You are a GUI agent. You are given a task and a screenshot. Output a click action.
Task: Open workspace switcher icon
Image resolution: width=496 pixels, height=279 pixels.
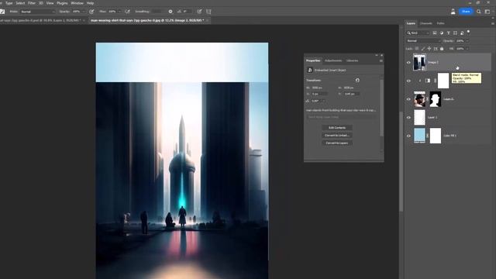click(x=487, y=12)
